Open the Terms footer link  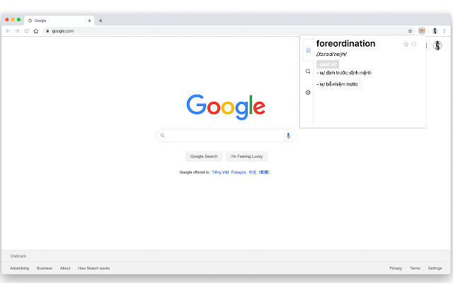click(x=415, y=268)
